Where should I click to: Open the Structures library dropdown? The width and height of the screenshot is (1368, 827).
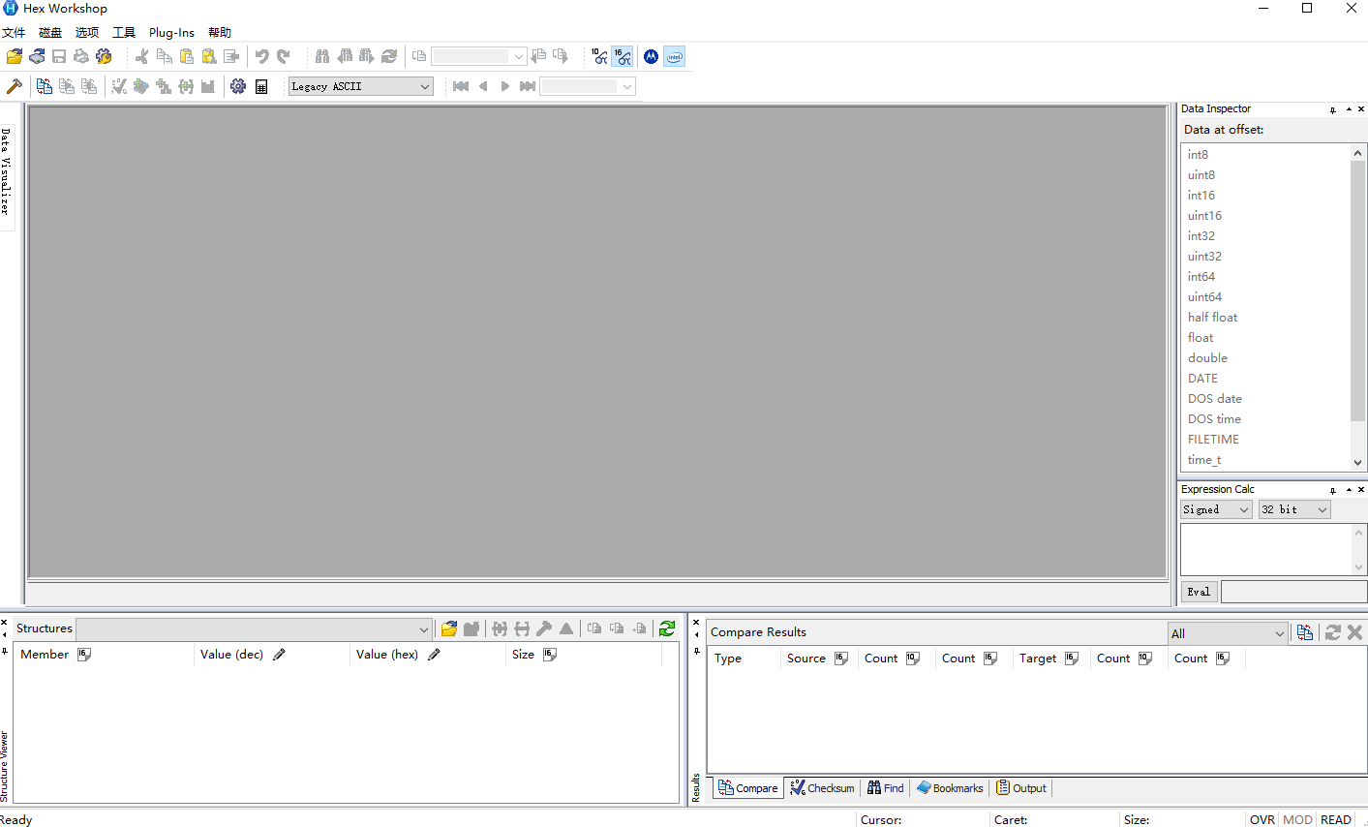[x=254, y=629]
